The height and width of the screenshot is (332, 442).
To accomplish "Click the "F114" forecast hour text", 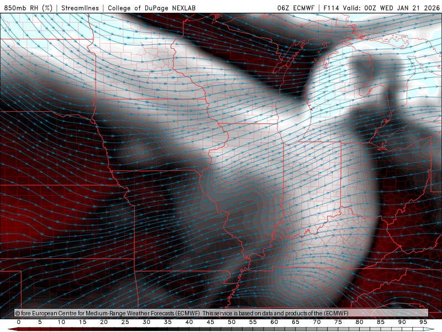I will [x=331, y=8].
